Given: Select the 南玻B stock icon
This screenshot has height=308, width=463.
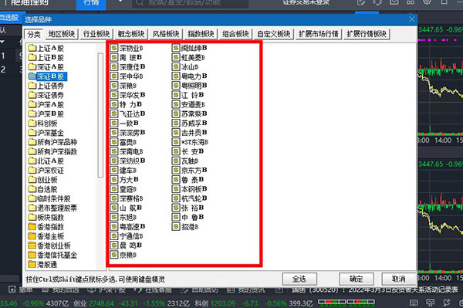Looking at the screenshot, I should tap(114, 57).
